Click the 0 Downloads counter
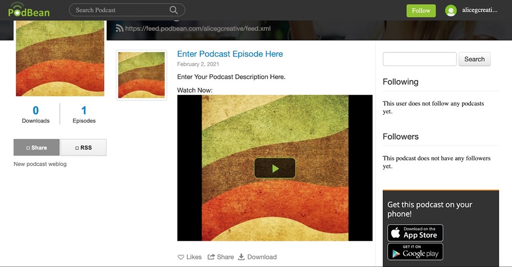Screen dimensions: 512x267 click(x=35, y=114)
